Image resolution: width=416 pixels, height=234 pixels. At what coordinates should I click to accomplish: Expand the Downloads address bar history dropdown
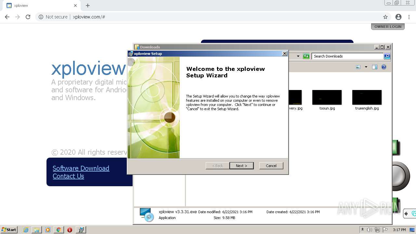point(298,56)
